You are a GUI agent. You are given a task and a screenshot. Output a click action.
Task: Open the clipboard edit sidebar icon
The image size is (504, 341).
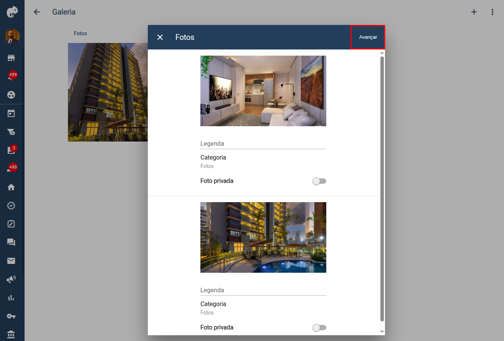11,224
